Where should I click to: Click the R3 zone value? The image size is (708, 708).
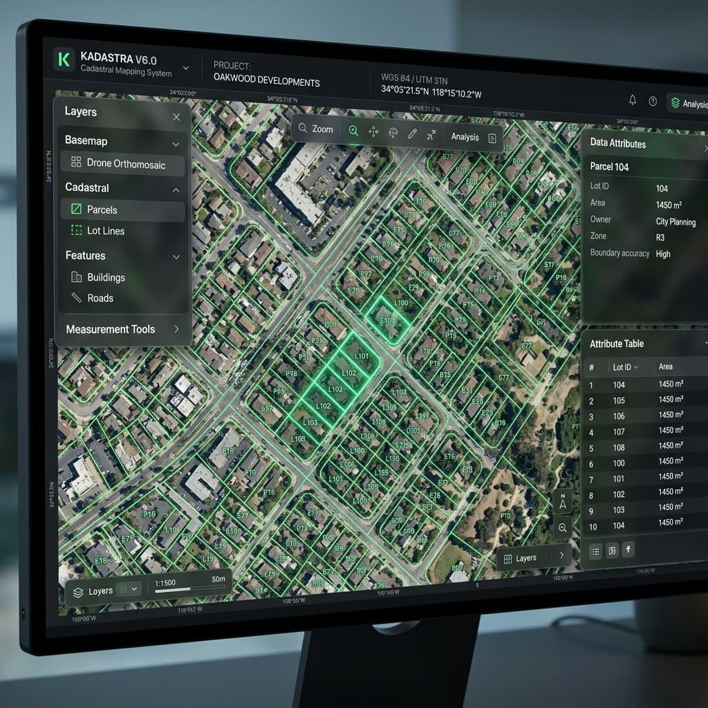pyautogui.click(x=660, y=238)
